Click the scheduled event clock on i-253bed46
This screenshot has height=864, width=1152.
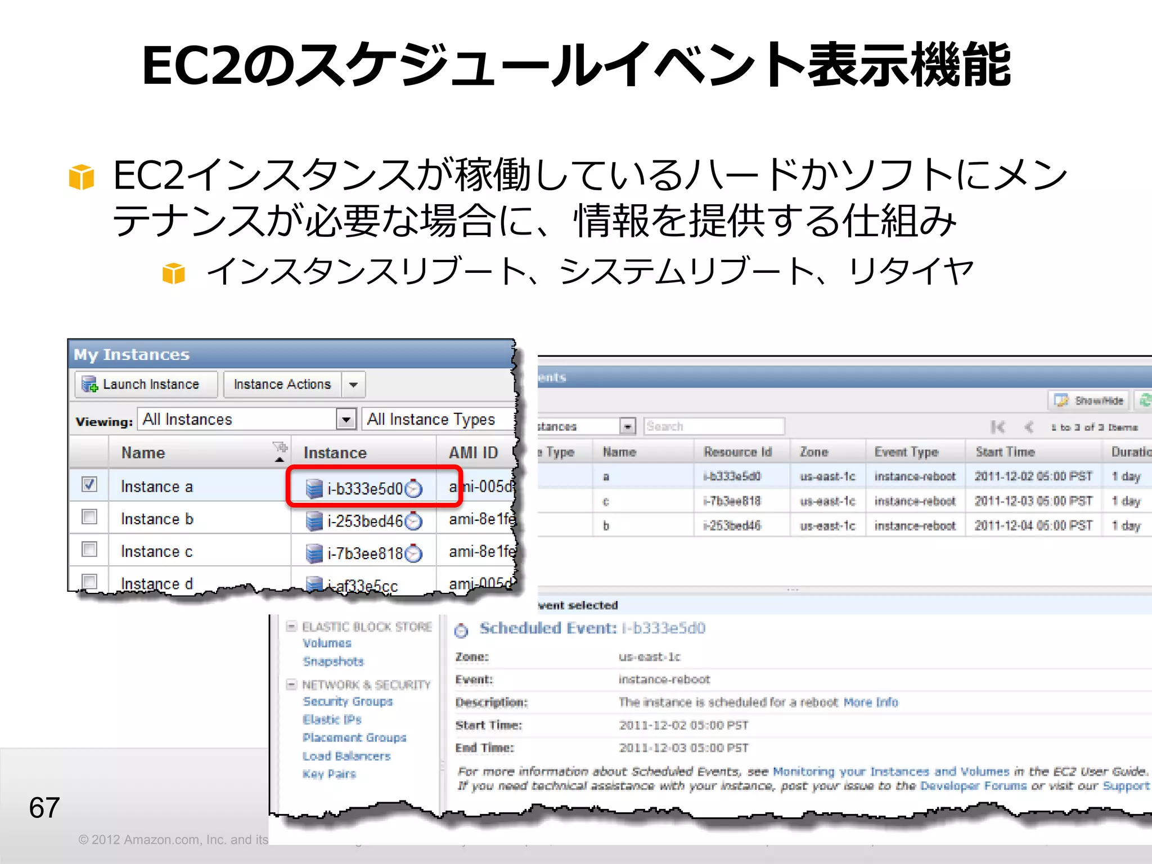(x=413, y=521)
